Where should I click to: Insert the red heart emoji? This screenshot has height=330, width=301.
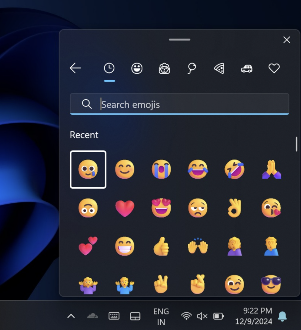point(125,208)
